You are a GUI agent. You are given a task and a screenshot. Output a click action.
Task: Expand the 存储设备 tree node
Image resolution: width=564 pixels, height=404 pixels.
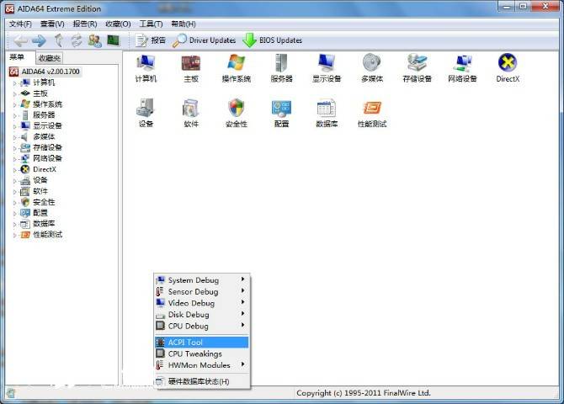click(14, 147)
